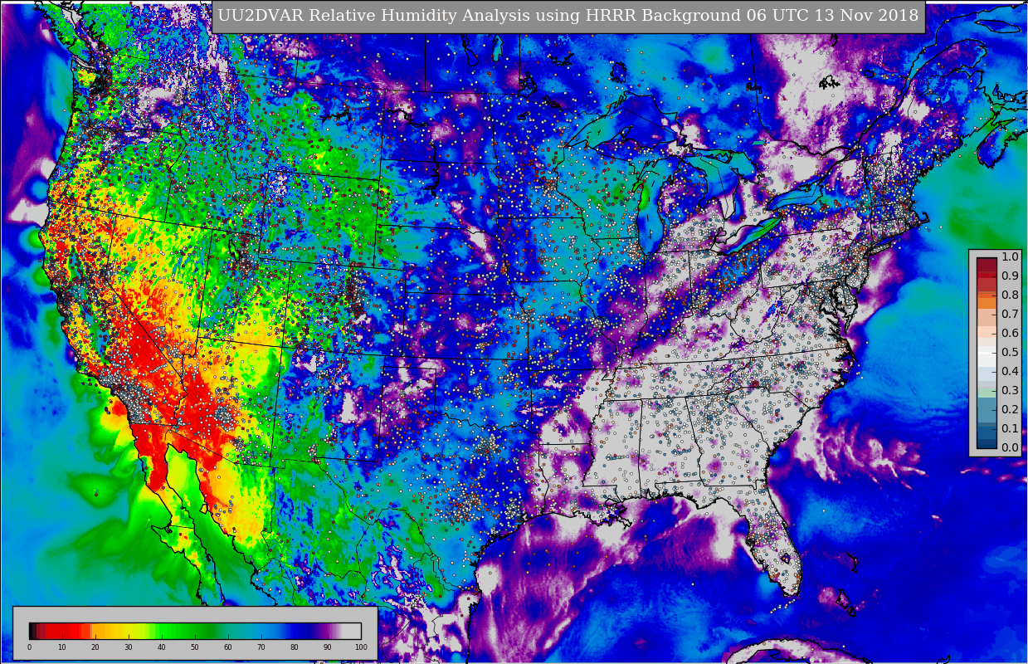
Task: Click the 60 tick label on humidity colorbar
Action: point(228,647)
